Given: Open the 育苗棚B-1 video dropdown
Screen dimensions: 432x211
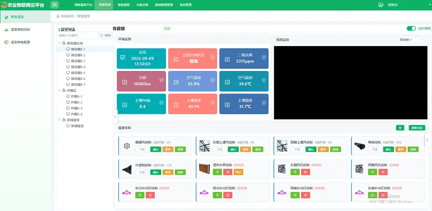Looking at the screenshot, I should point(411,40).
